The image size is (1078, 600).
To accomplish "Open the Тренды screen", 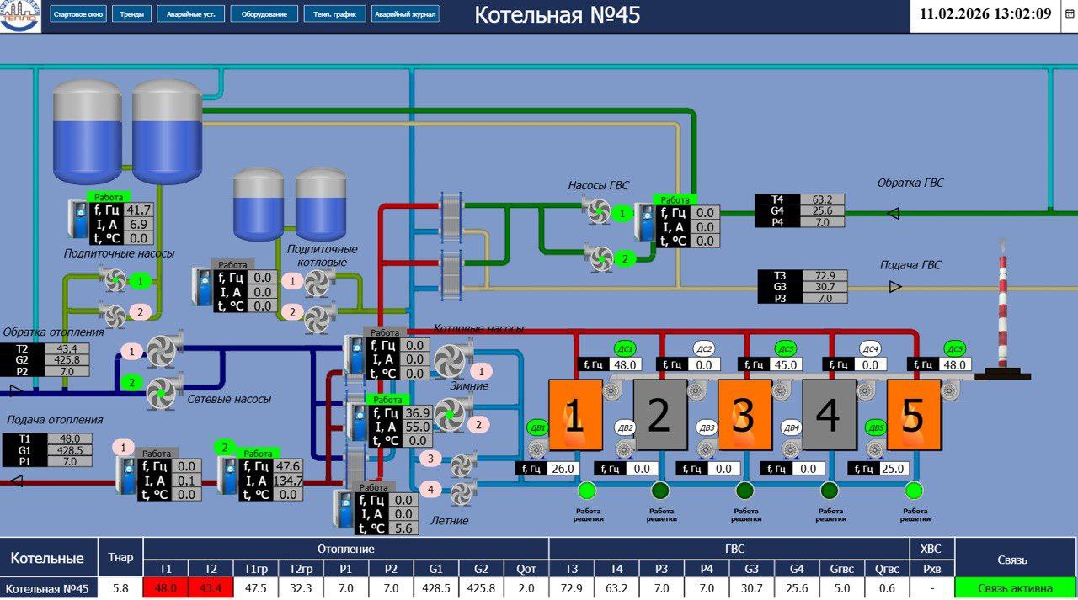I will click(x=131, y=14).
